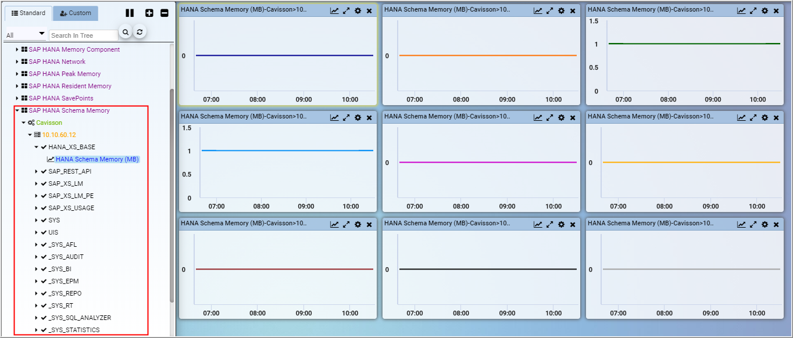Toggle checkmark beside _SYS_AUDIT
The height and width of the screenshot is (338, 793).
[x=44, y=257]
